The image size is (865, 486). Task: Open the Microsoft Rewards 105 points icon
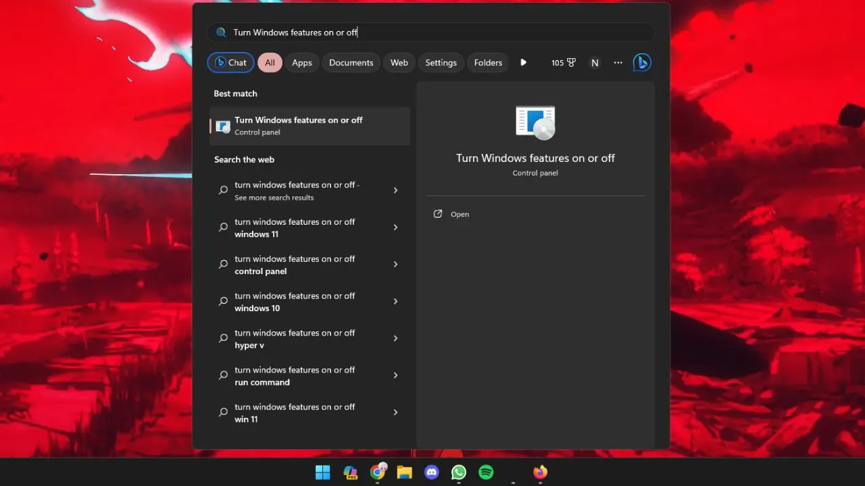tap(563, 63)
